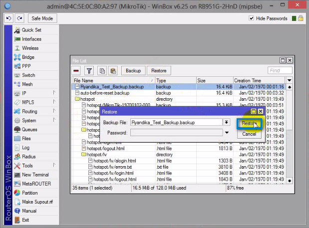
Task: Click the MetaROUTER icon
Action: [x=17, y=184]
